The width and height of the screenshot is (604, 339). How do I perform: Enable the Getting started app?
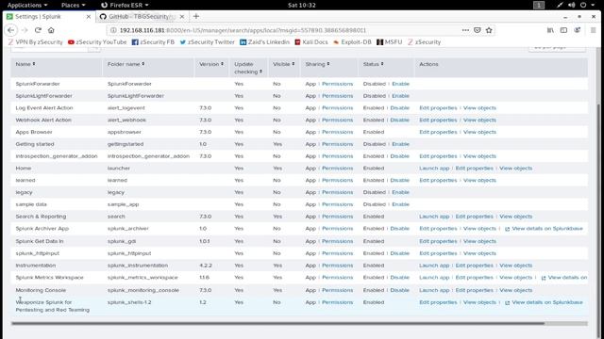(x=400, y=144)
